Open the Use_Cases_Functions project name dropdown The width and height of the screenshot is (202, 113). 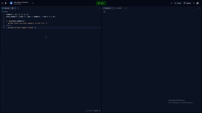[x=30, y=3]
